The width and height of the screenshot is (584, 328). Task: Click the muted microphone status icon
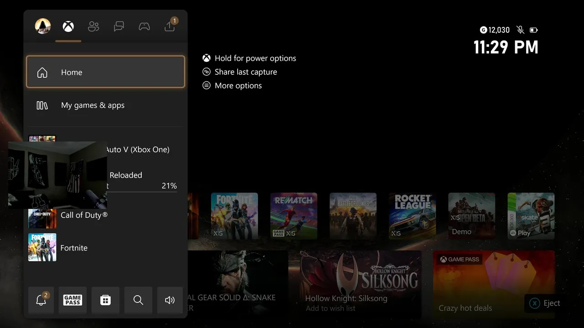520,30
